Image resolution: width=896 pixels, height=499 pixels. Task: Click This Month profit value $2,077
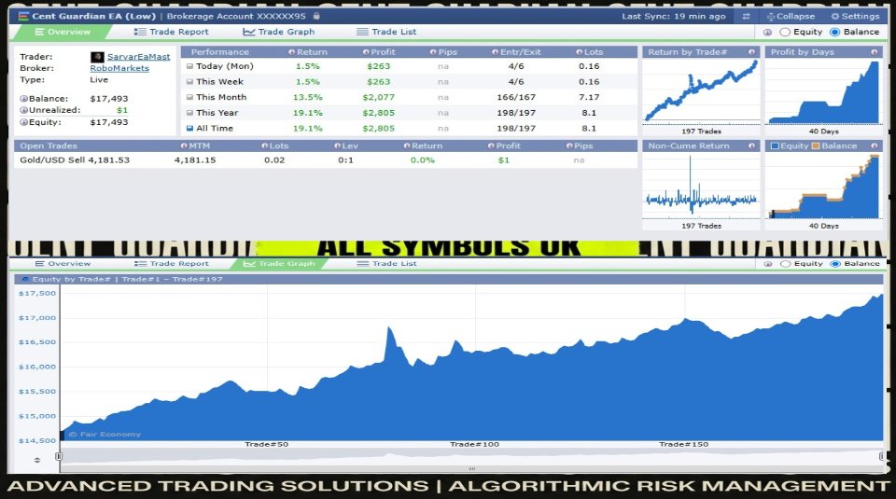pyautogui.click(x=378, y=97)
